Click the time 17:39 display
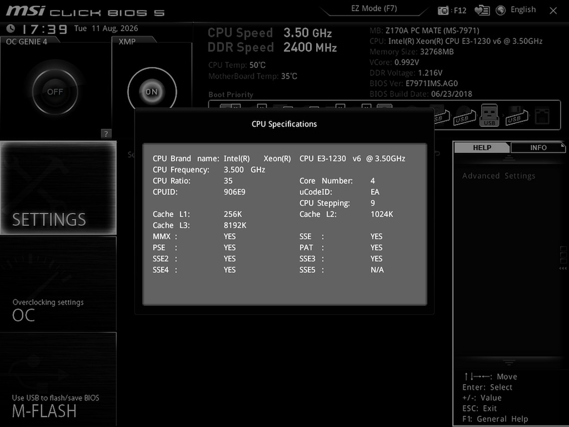 tap(44, 29)
